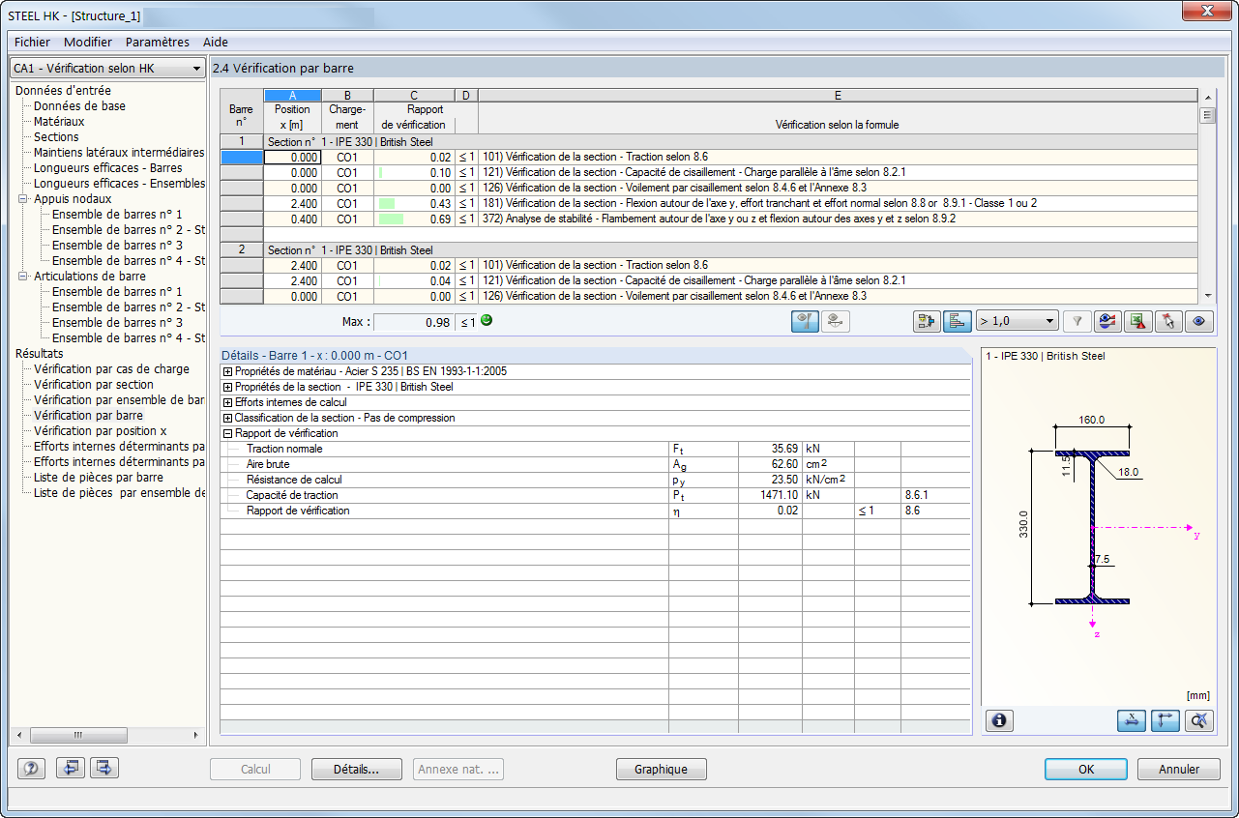Click the section info icon

pyautogui.click(x=999, y=720)
